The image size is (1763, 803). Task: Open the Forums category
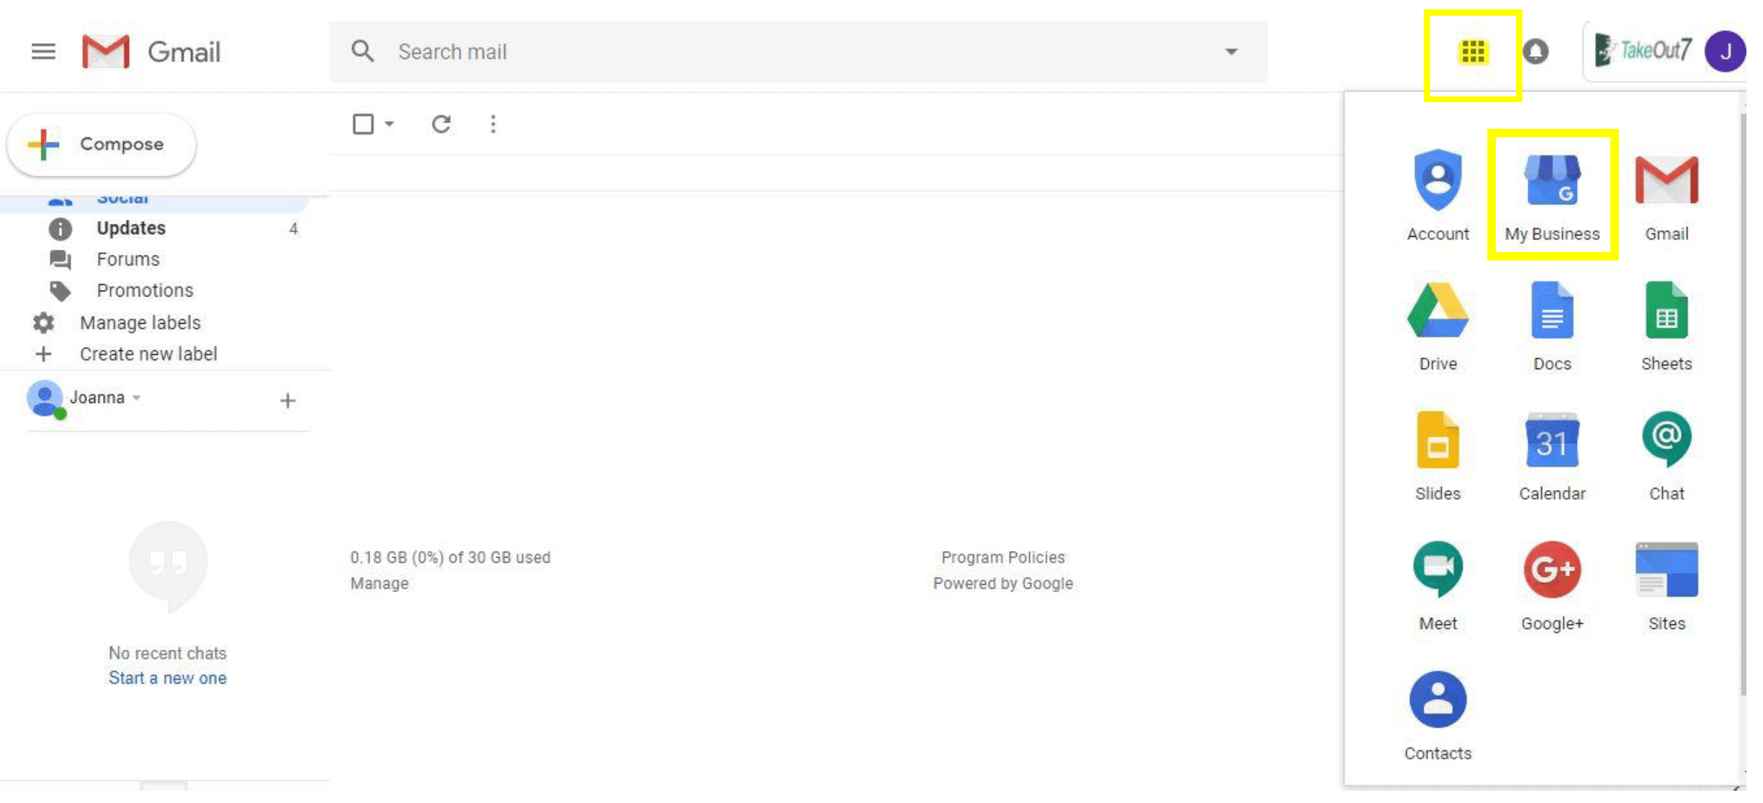(x=128, y=259)
